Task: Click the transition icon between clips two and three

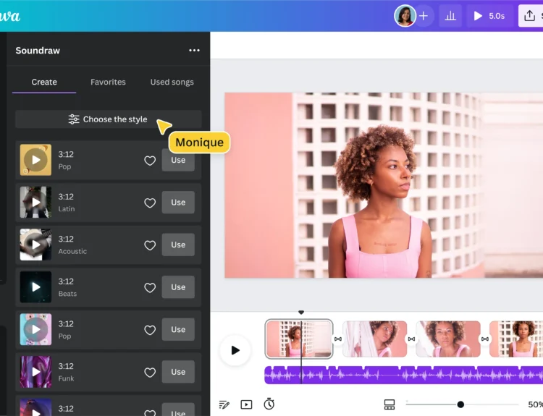Action: tap(411, 339)
